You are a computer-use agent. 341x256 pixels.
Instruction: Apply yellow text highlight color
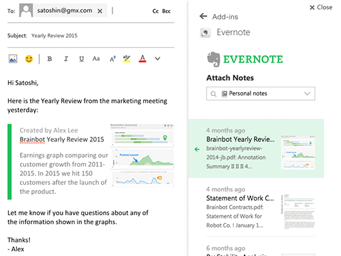(127, 59)
